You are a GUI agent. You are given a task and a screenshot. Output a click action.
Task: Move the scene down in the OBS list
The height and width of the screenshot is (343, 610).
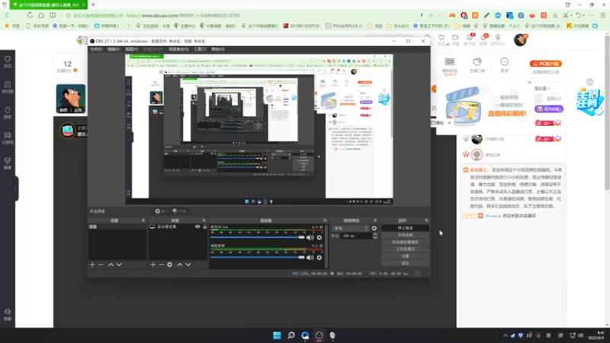[119, 264]
